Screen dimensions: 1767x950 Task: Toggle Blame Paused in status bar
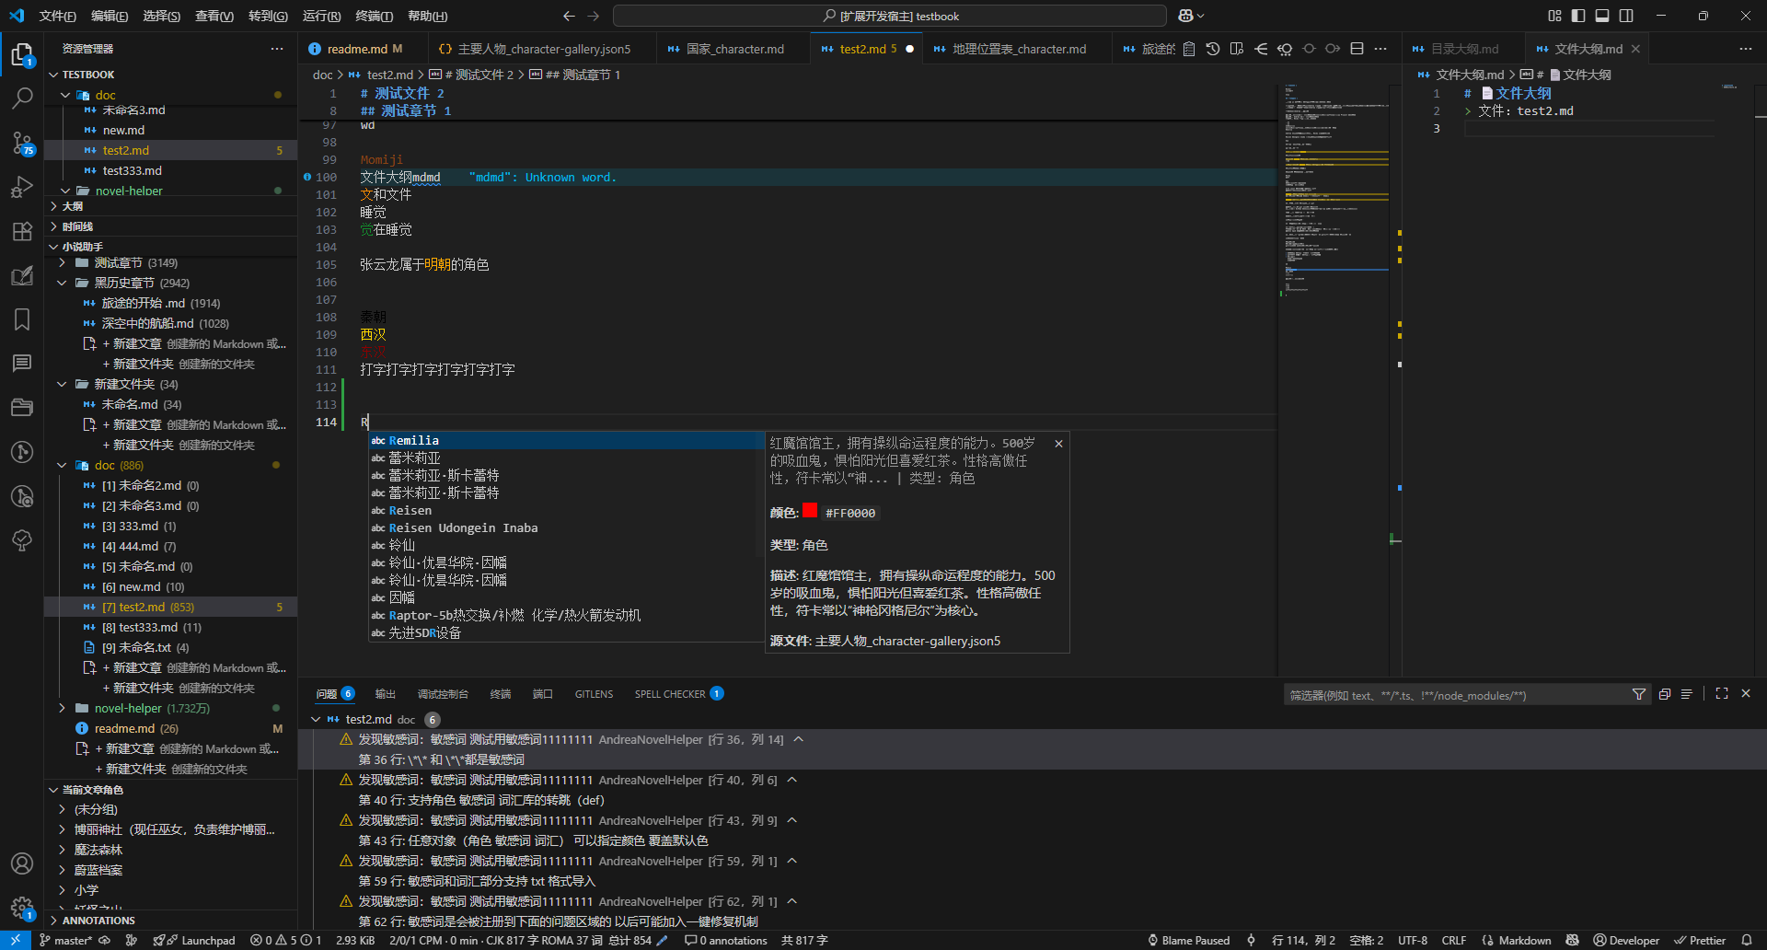pos(1188,940)
